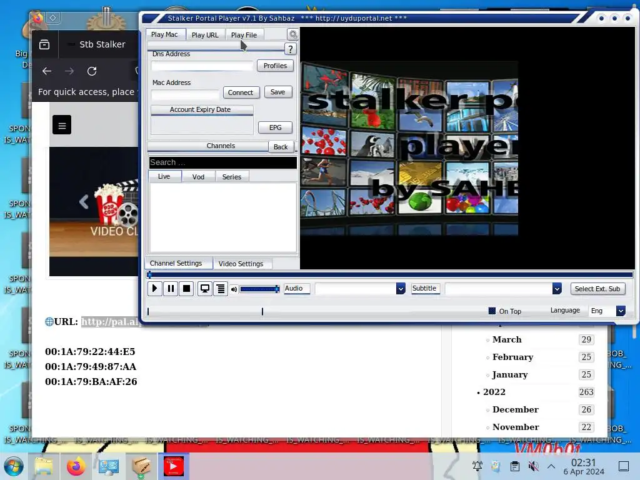
Task: Open the hamburger menu on the webpage
Action: 62,125
